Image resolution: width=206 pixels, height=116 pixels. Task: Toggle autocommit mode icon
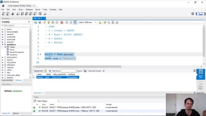tap(75, 23)
